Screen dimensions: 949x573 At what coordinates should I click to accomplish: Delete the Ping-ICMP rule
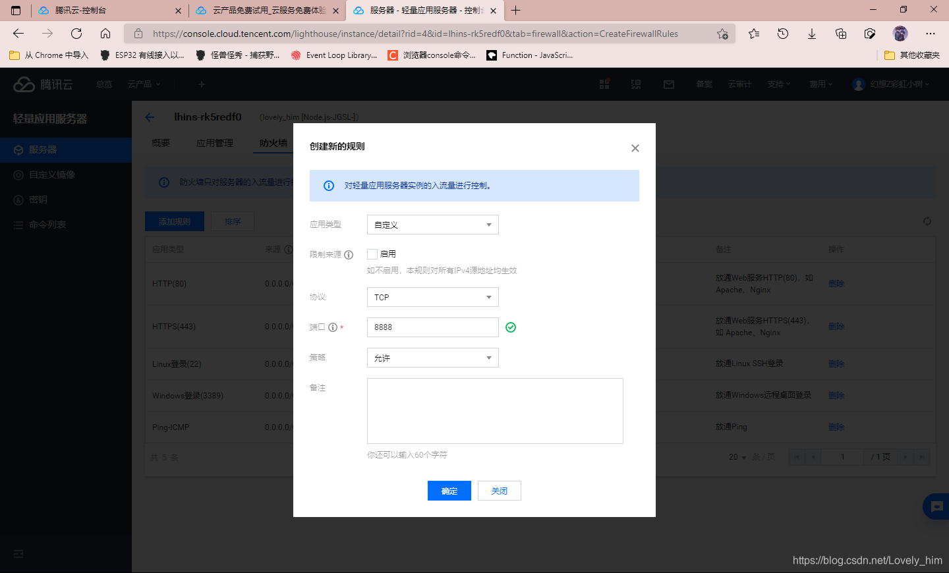[x=836, y=427]
